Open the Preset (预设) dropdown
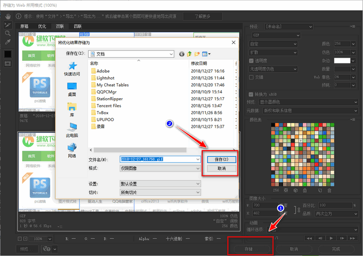The height and width of the screenshot is (256, 363). point(288,26)
